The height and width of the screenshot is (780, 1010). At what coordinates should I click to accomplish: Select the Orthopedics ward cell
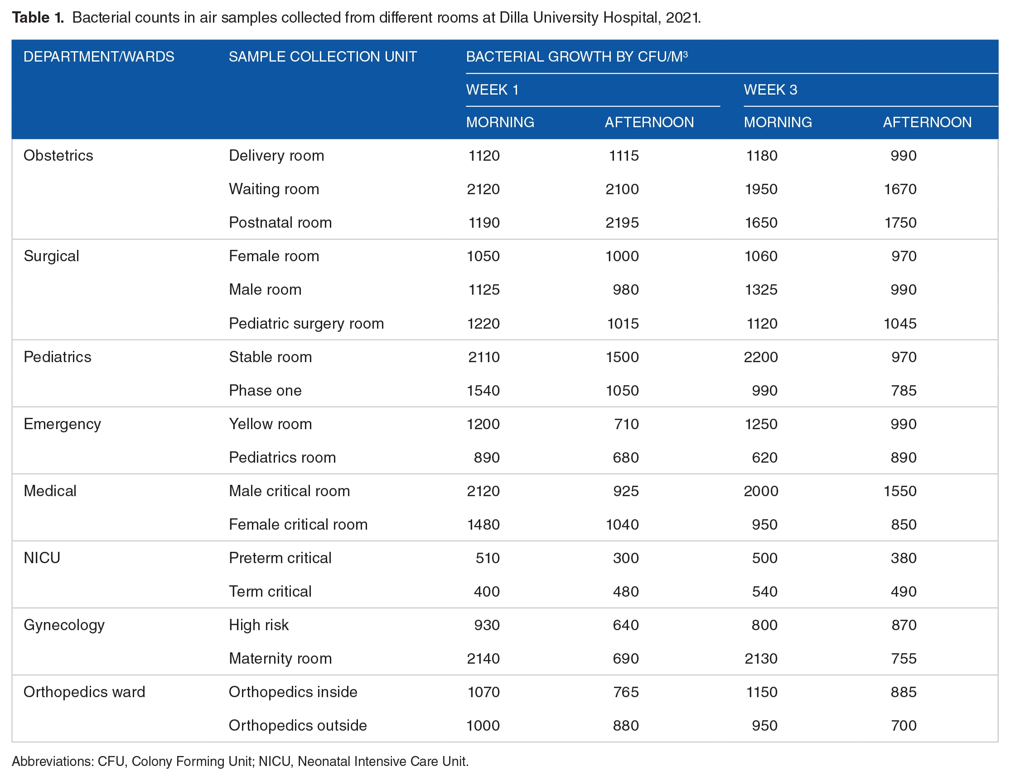(84, 692)
